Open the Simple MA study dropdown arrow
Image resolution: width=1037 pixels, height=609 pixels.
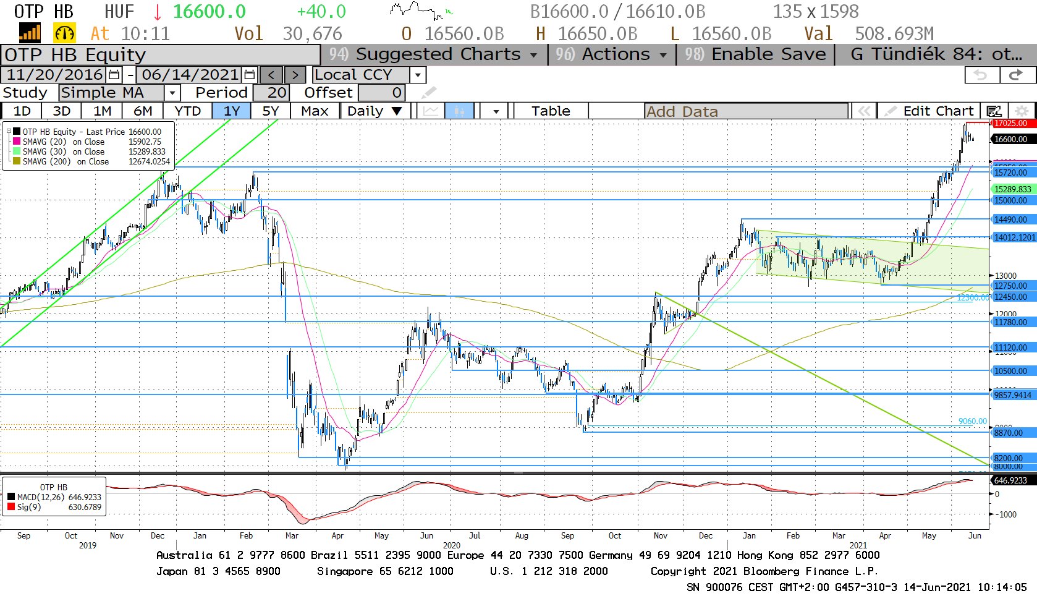pos(172,93)
